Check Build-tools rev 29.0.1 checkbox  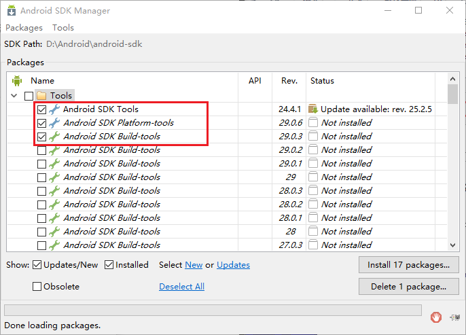(41, 164)
